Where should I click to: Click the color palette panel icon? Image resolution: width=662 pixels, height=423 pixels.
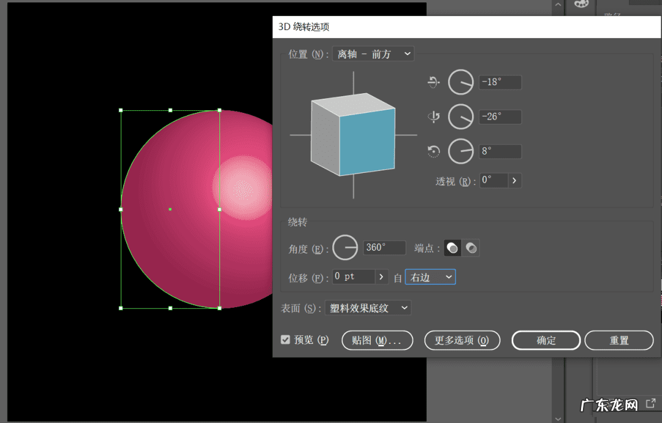click(x=580, y=4)
